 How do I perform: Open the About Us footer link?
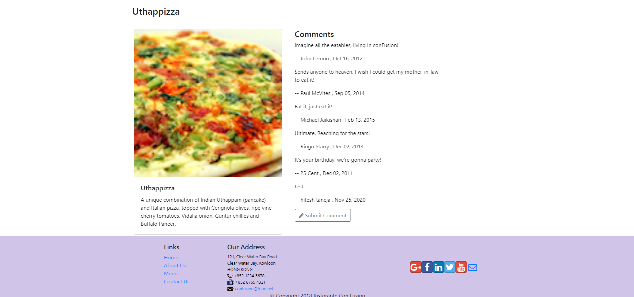175,265
